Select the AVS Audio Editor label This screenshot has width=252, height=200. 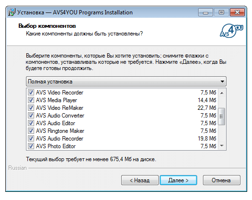pyautogui.click(x=55, y=123)
